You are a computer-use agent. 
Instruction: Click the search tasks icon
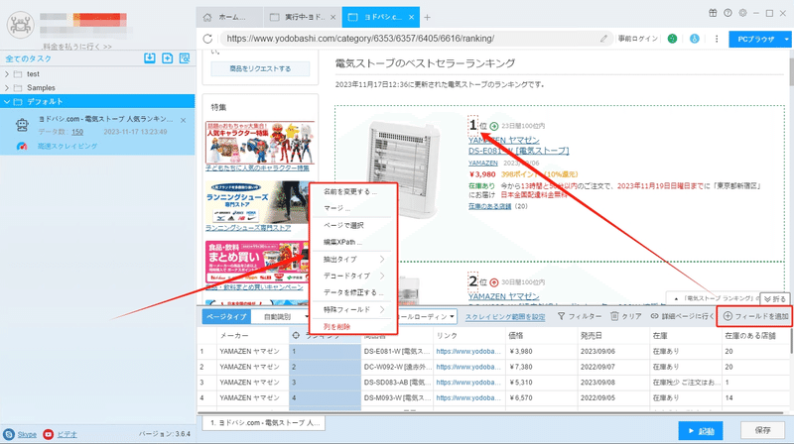185,58
